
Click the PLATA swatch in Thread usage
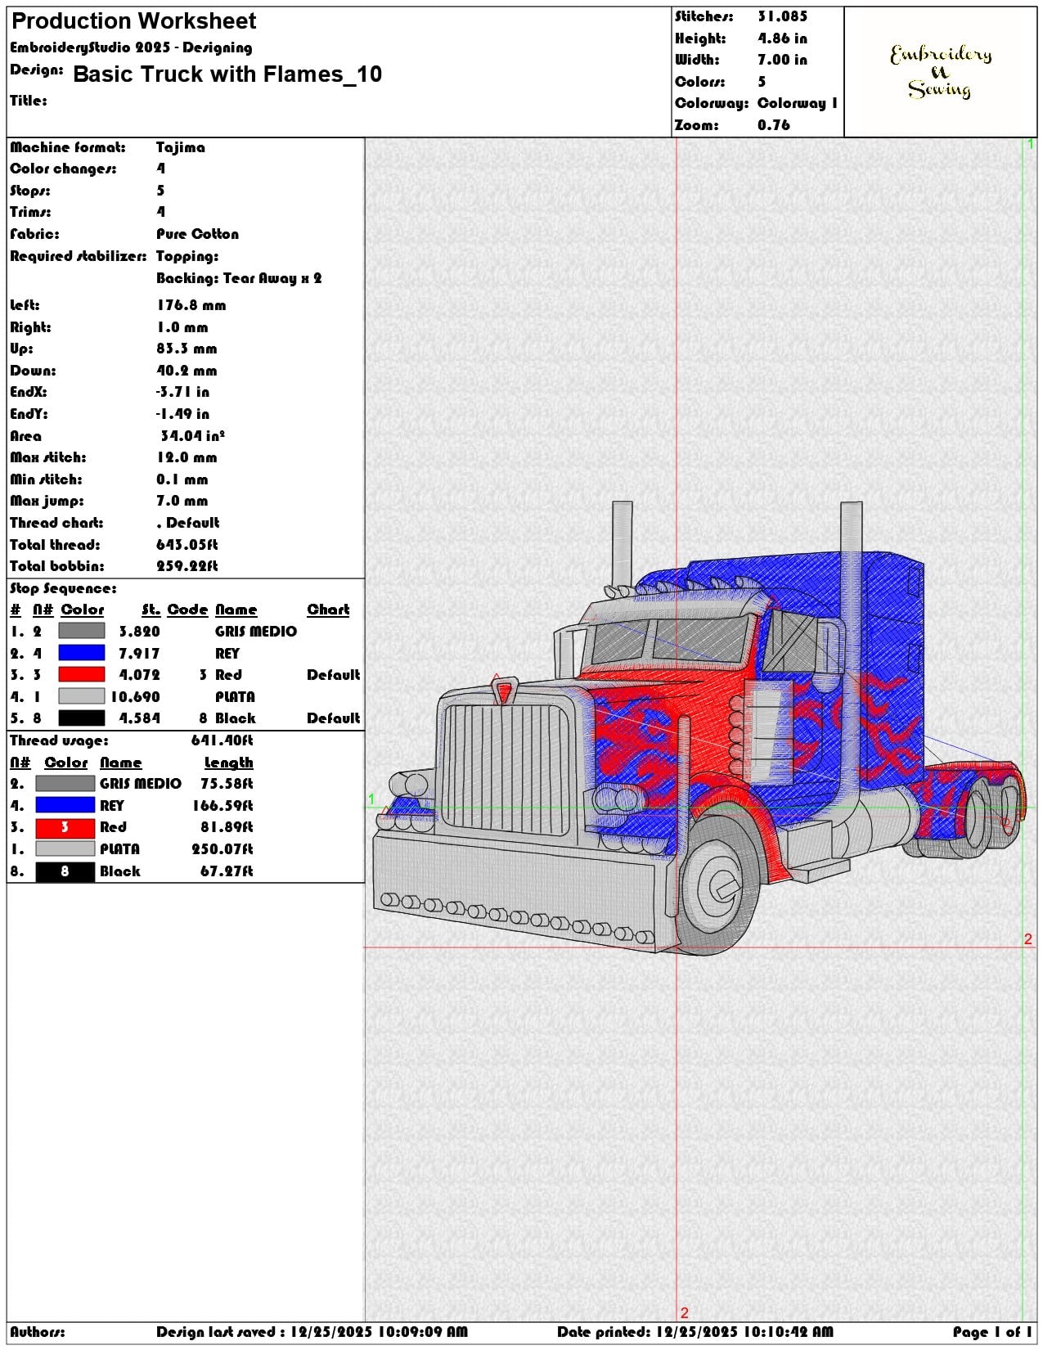pyautogui.click(x=65, y=849)
